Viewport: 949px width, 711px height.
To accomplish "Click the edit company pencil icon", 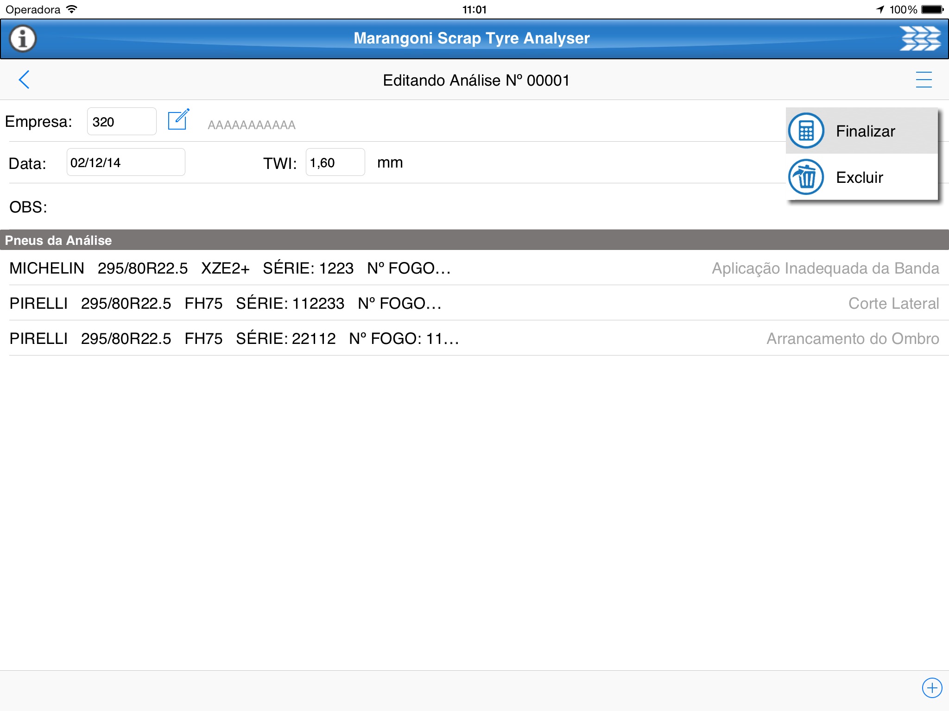I will click(179, 120).
